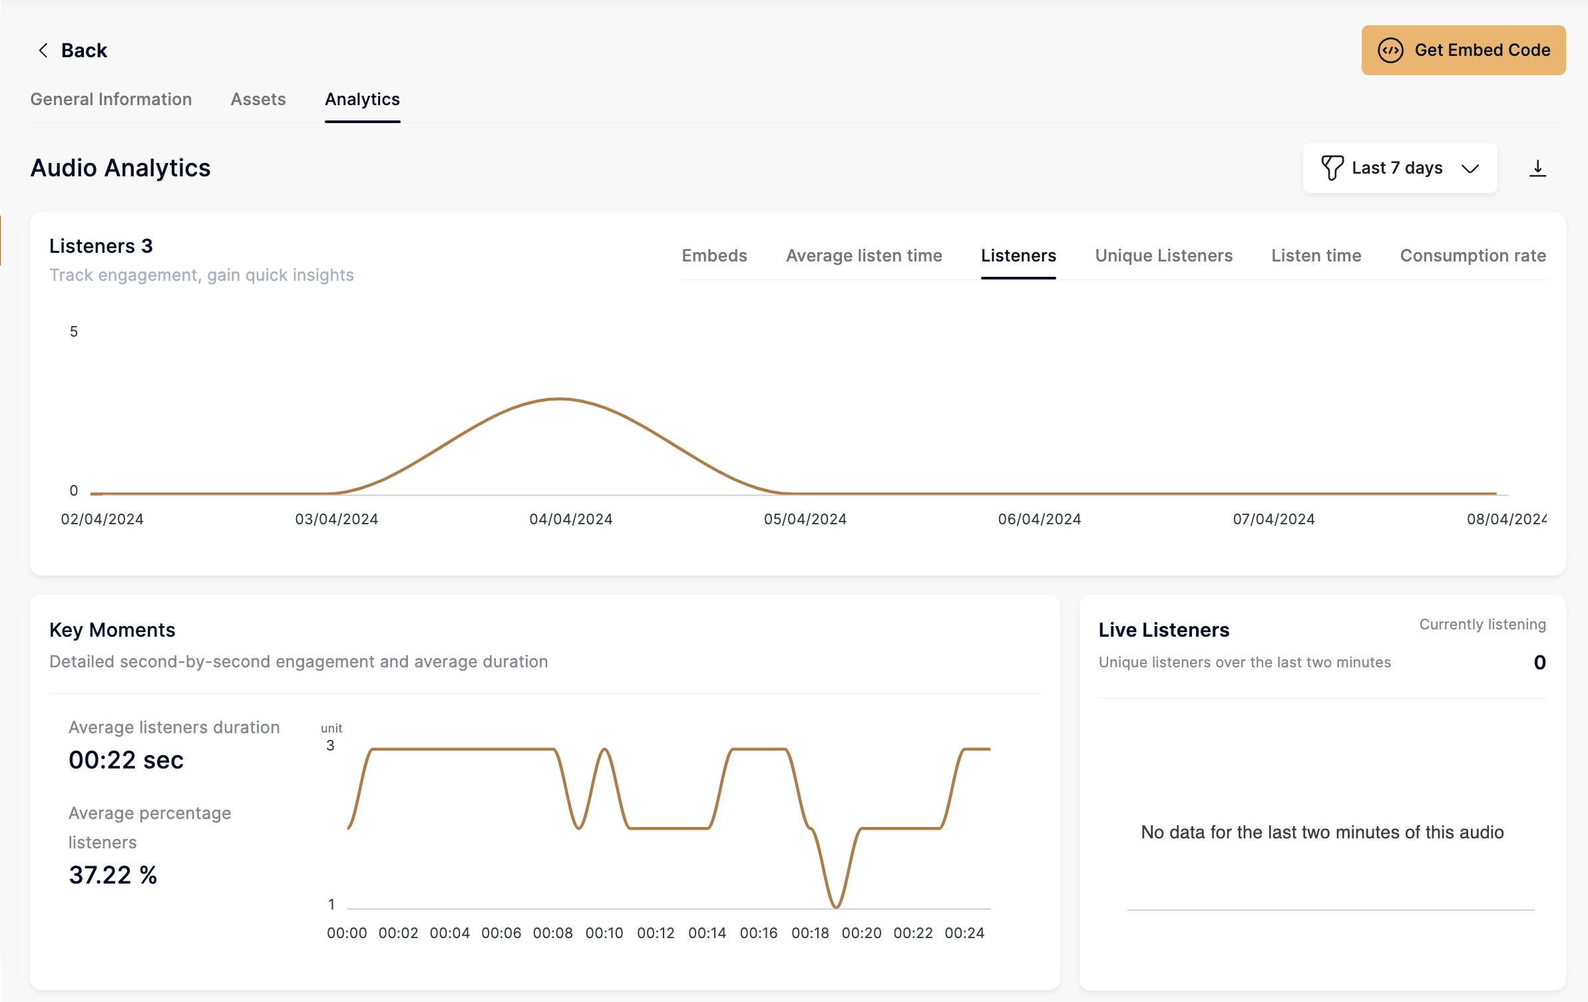Image resolution: width=1588 pixels, height=1002 pixels.
Task: Switch to Consumption rate tab
Action: click(x=1473, y=255)
